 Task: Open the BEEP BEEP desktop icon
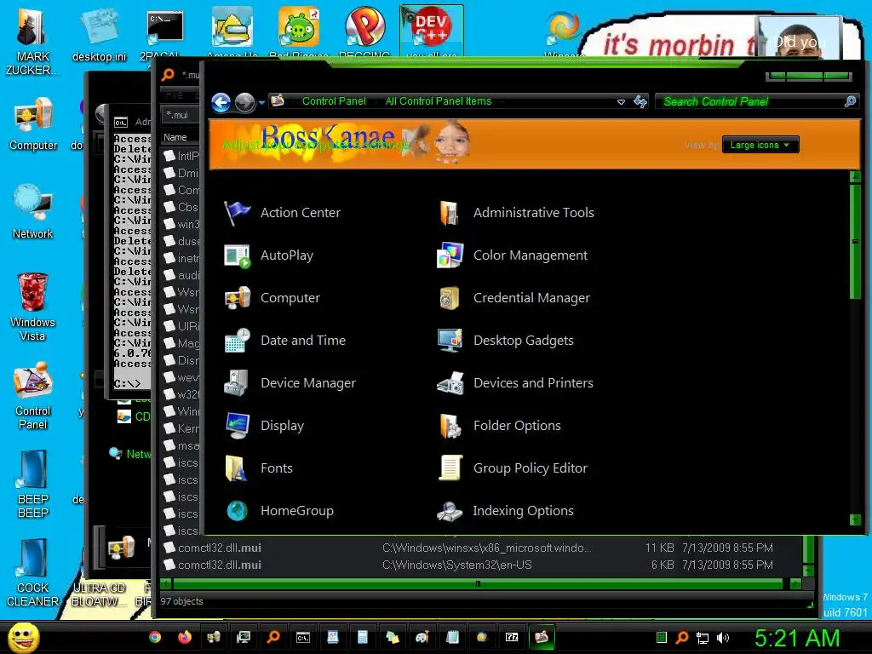click(32, 484)
